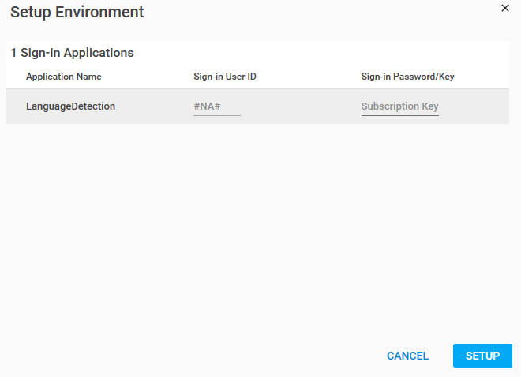Click the Application Name column header

coord(63,77)
